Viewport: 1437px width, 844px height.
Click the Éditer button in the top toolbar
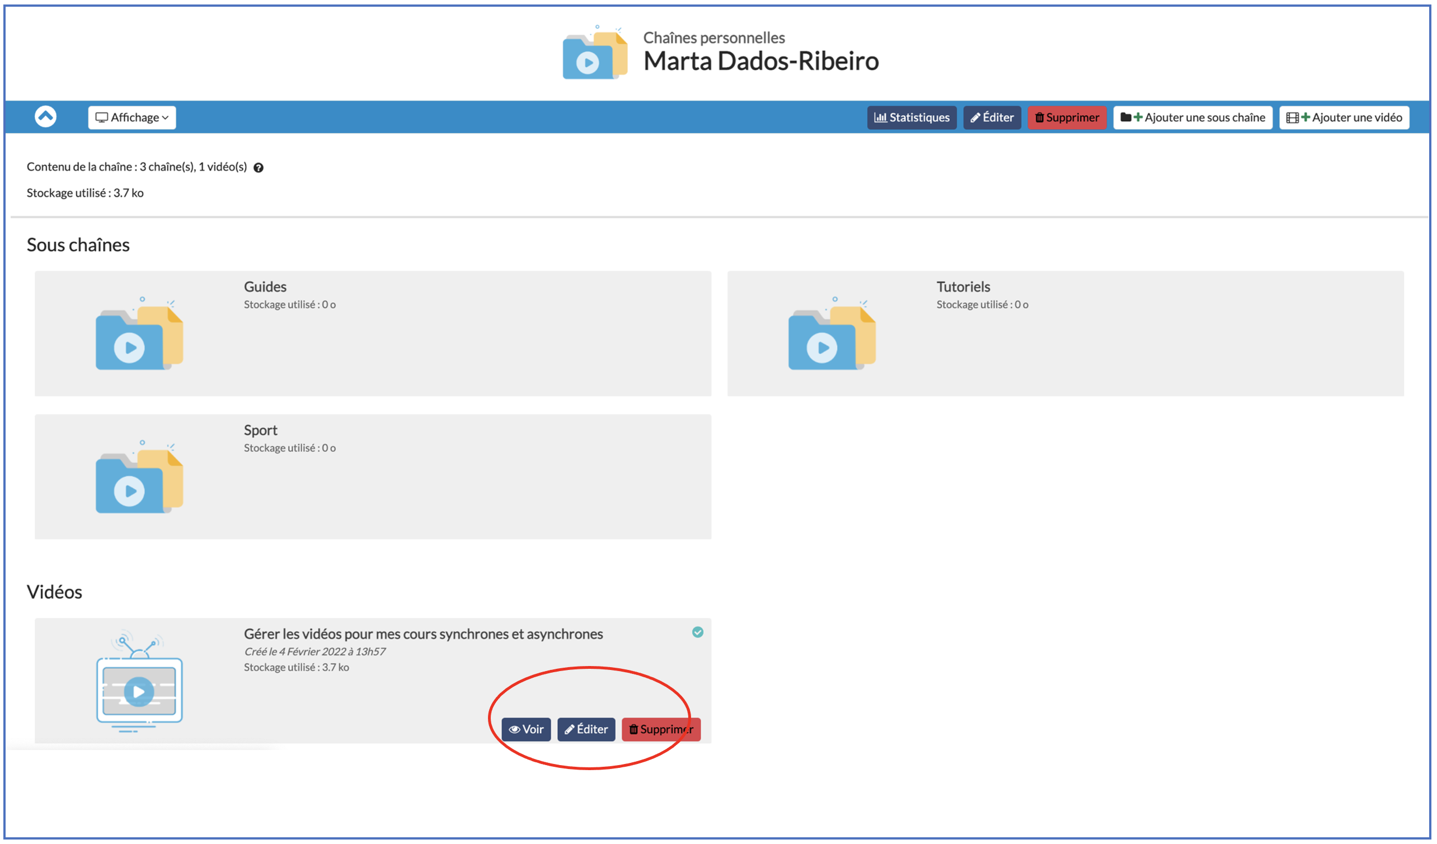(x=992, y=118)
